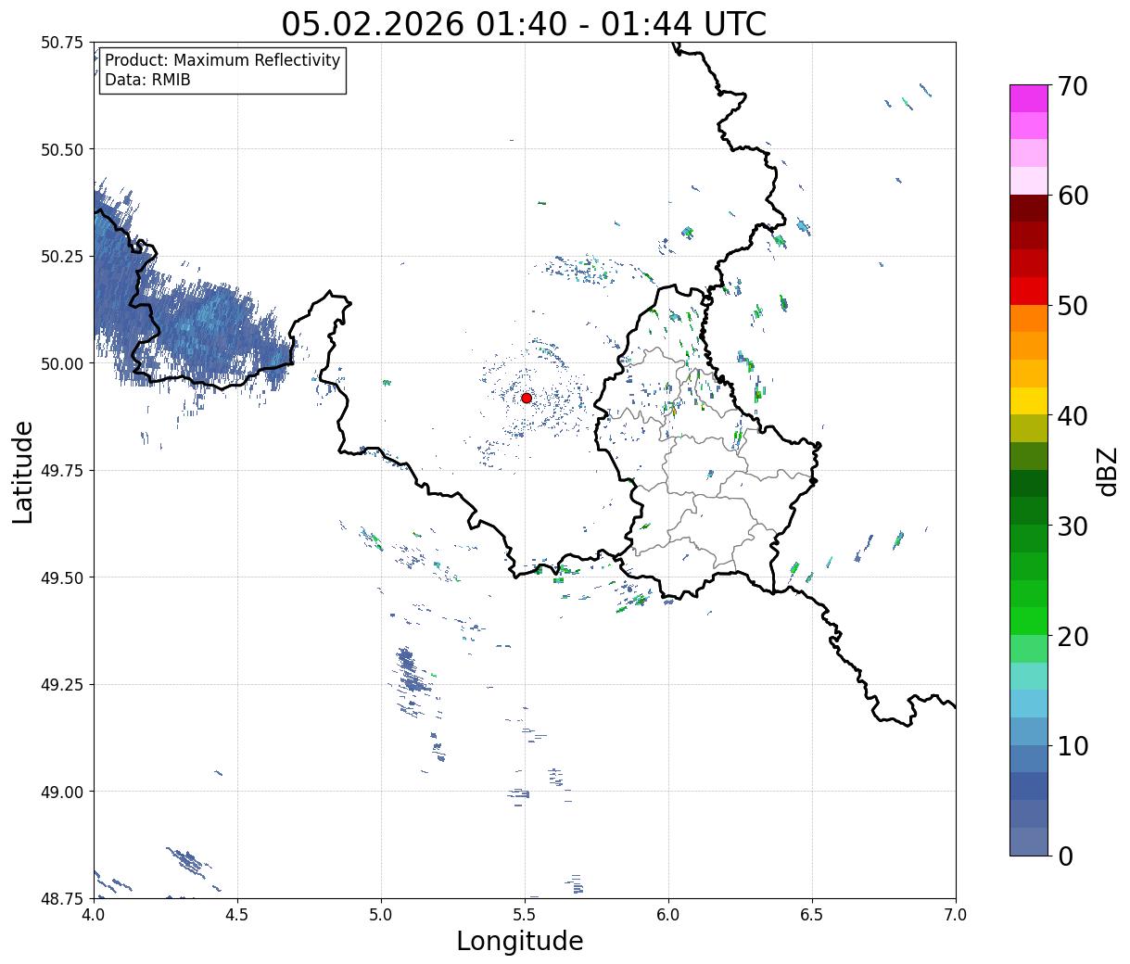Viewport: 1130px width, 964px height.
Task: Click latitude tick label 50.75
Action: pos(62,43)
